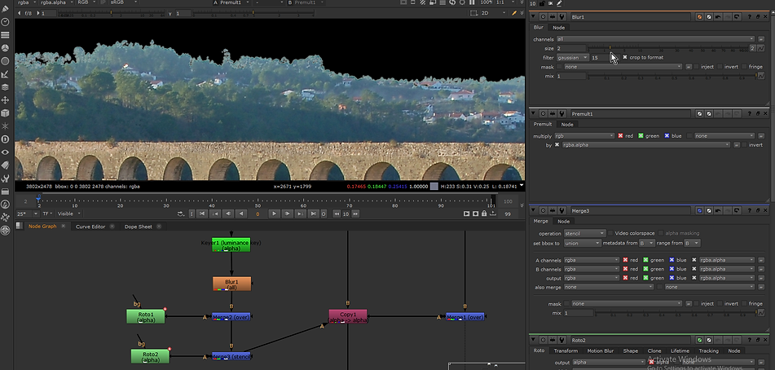
Task: Open Blur1 channels dropdown
Action: point(655,39)
